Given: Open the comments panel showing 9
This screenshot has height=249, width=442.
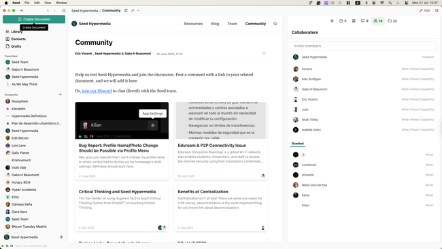Looking at the screenshot, I should (364, 21).
